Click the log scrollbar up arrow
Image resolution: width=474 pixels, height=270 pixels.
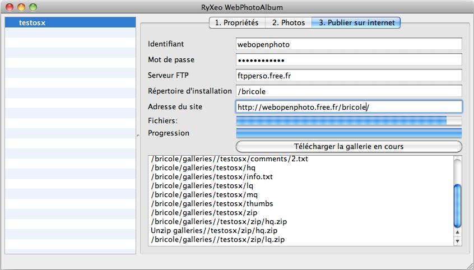point(457,232)
